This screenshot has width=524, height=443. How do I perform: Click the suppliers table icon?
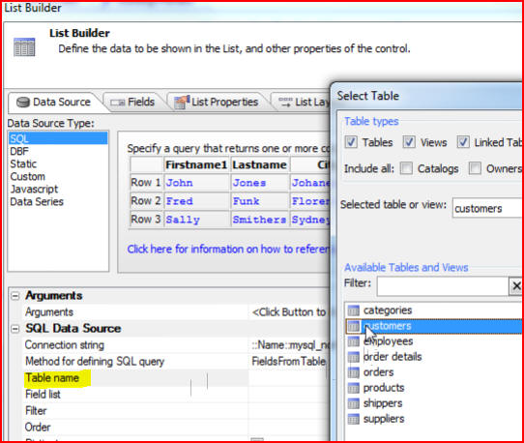pos(353,419)
